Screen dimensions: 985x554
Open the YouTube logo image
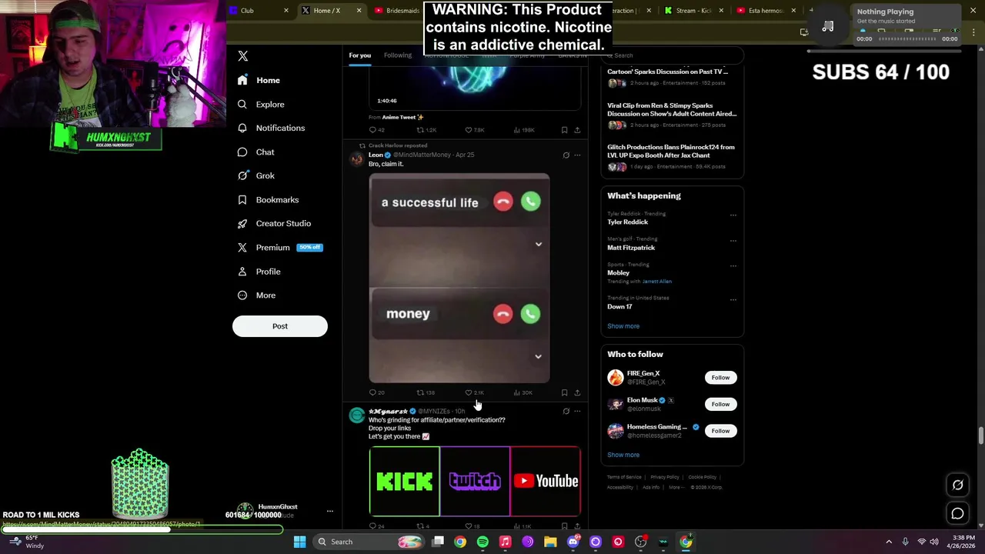[x=546, y=481]
